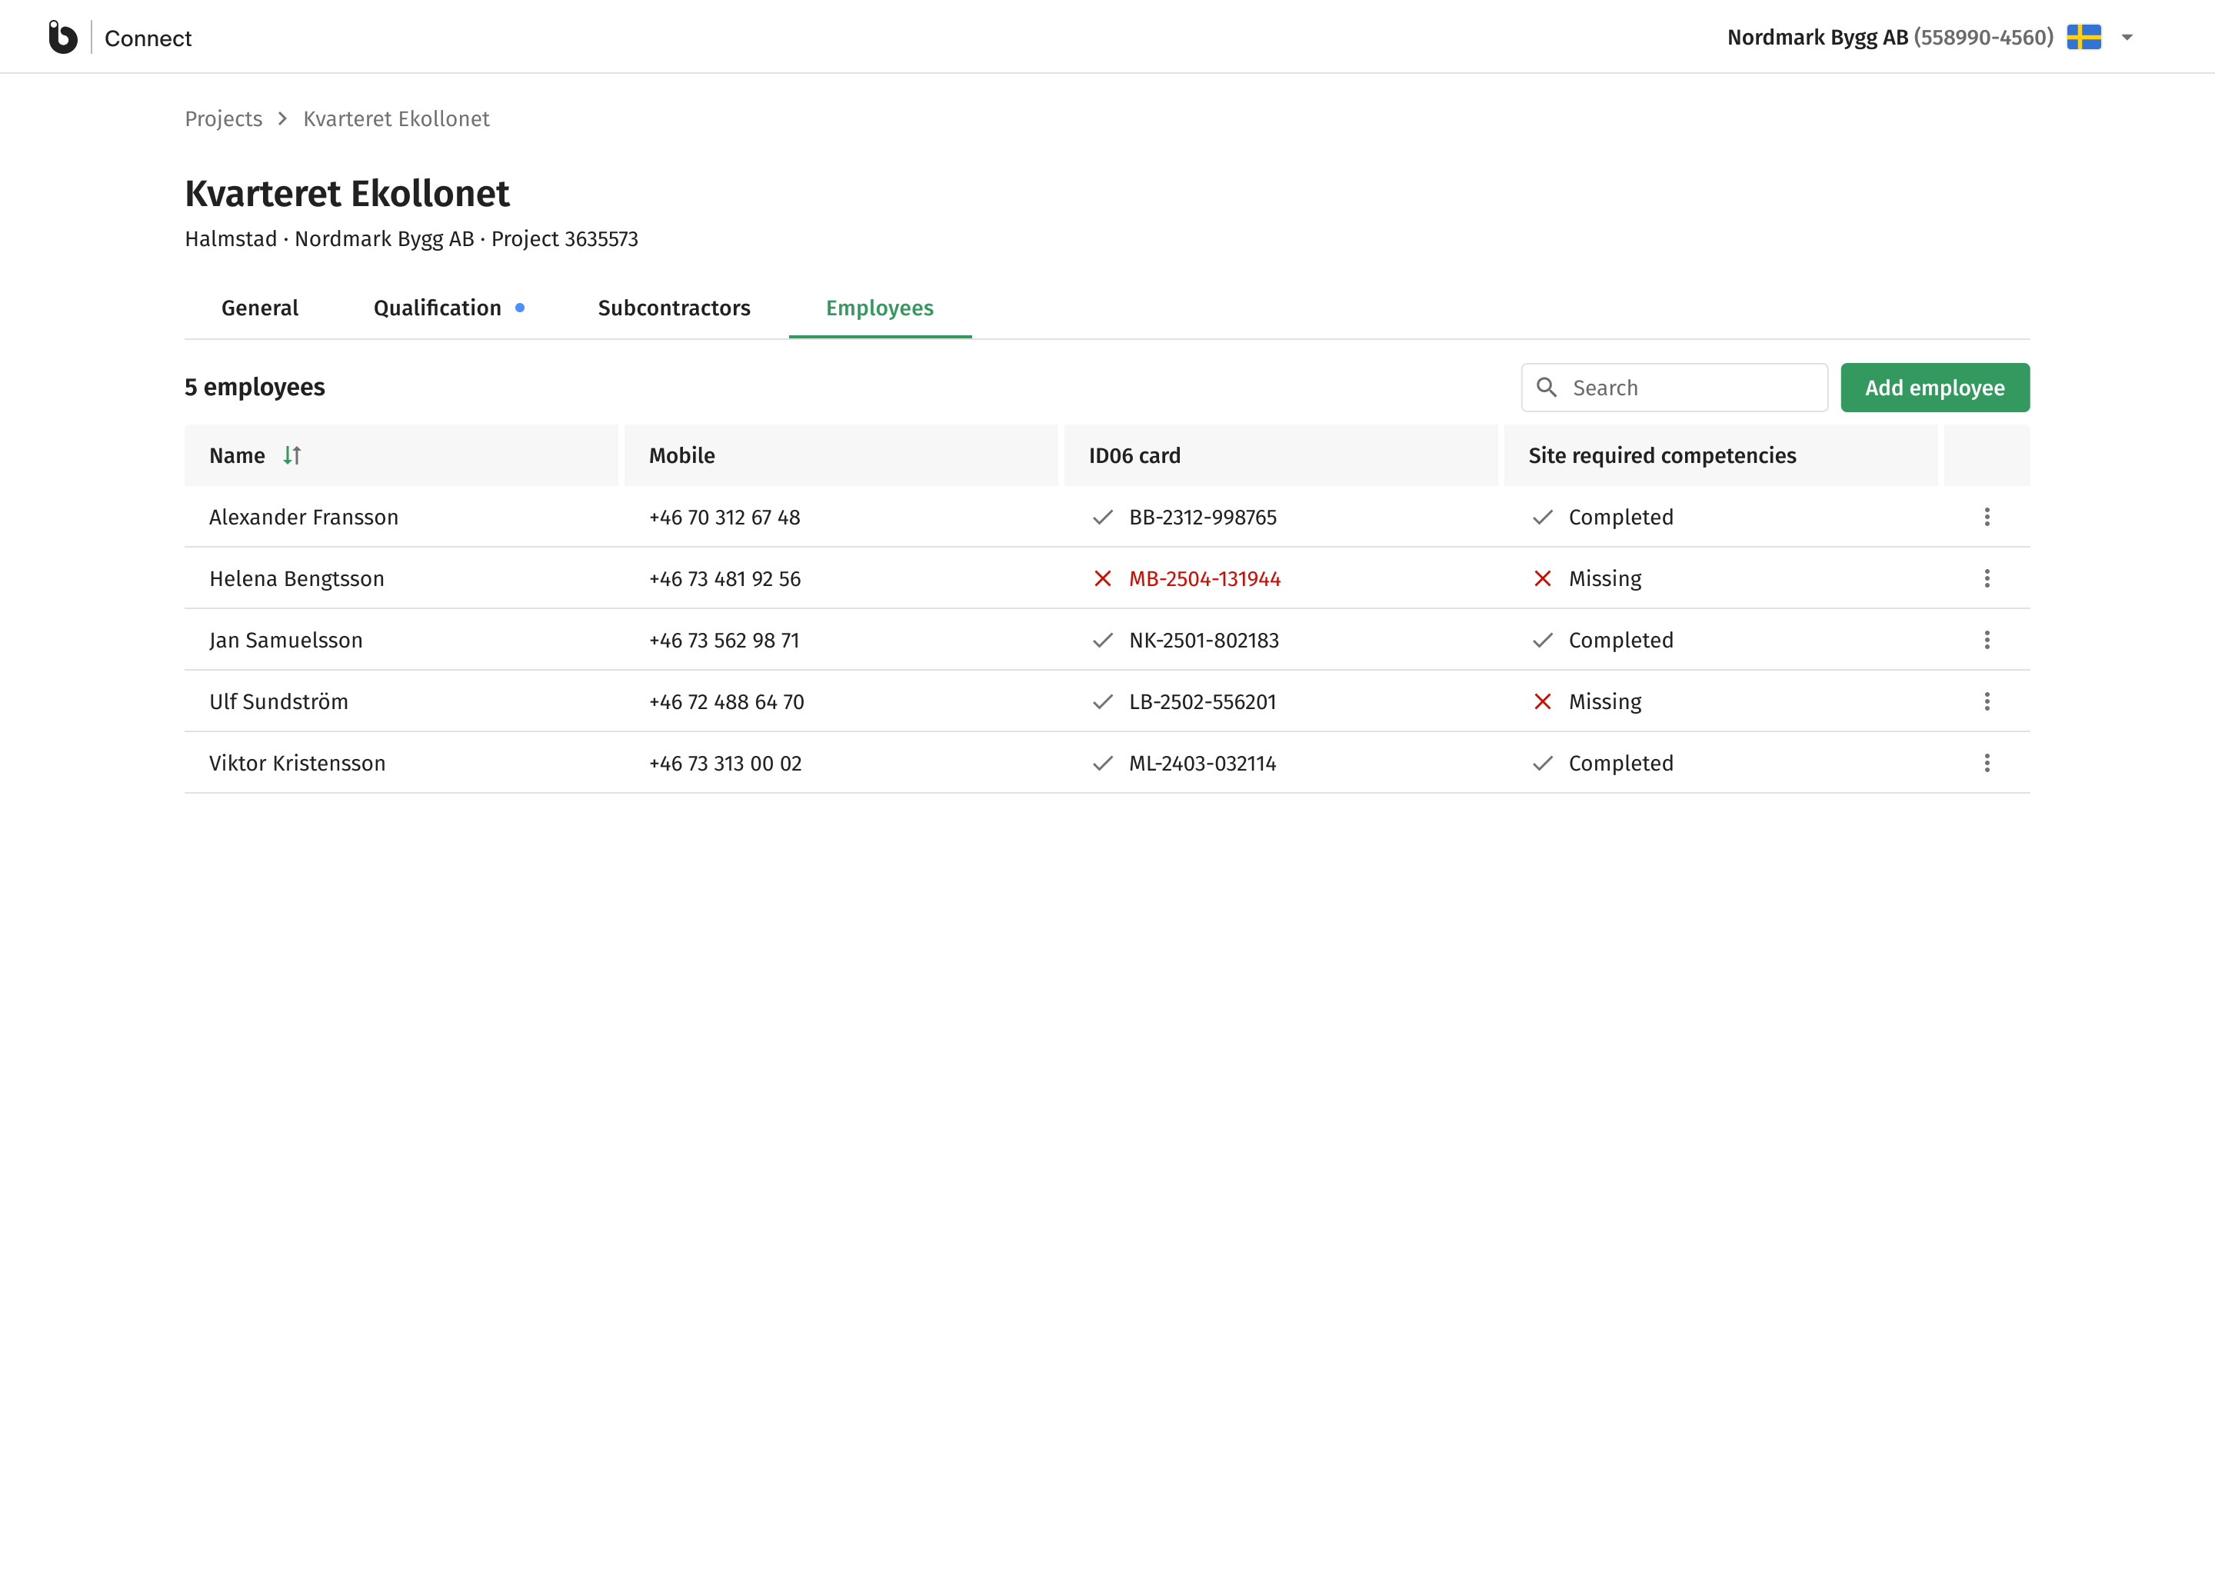Click mobile number +46 73 562 98 71
This screenshot has height=1575, width=2215.
[724, 640]
